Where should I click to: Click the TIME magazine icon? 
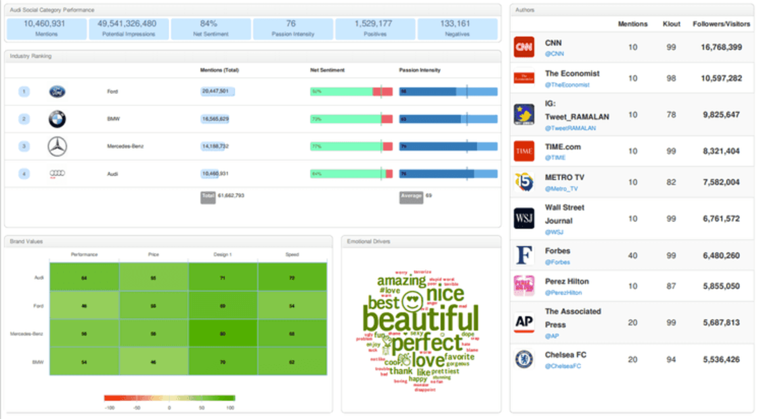524,151
